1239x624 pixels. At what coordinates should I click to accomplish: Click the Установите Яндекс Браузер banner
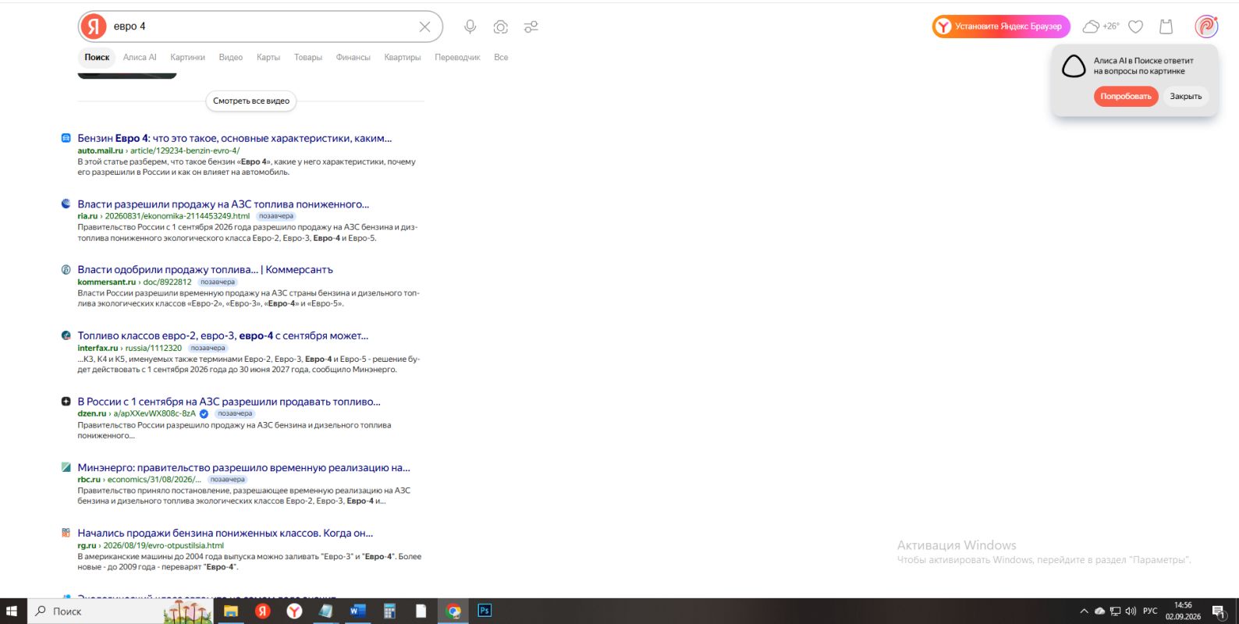pos(1001,27)
